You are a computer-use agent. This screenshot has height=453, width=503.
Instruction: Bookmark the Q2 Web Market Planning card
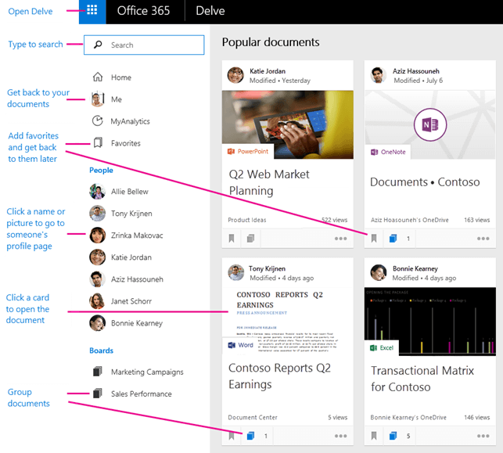click(x=232, y=239)
